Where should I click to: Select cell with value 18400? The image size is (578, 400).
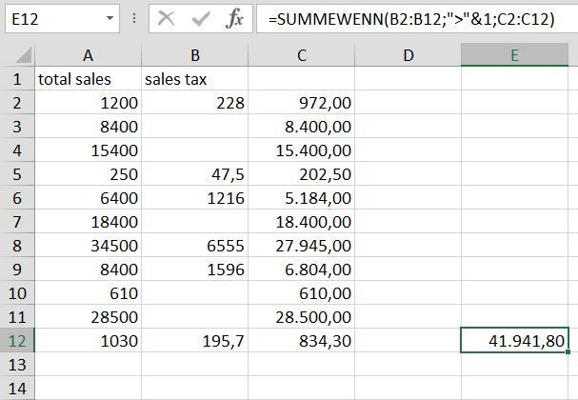[89, 222]
